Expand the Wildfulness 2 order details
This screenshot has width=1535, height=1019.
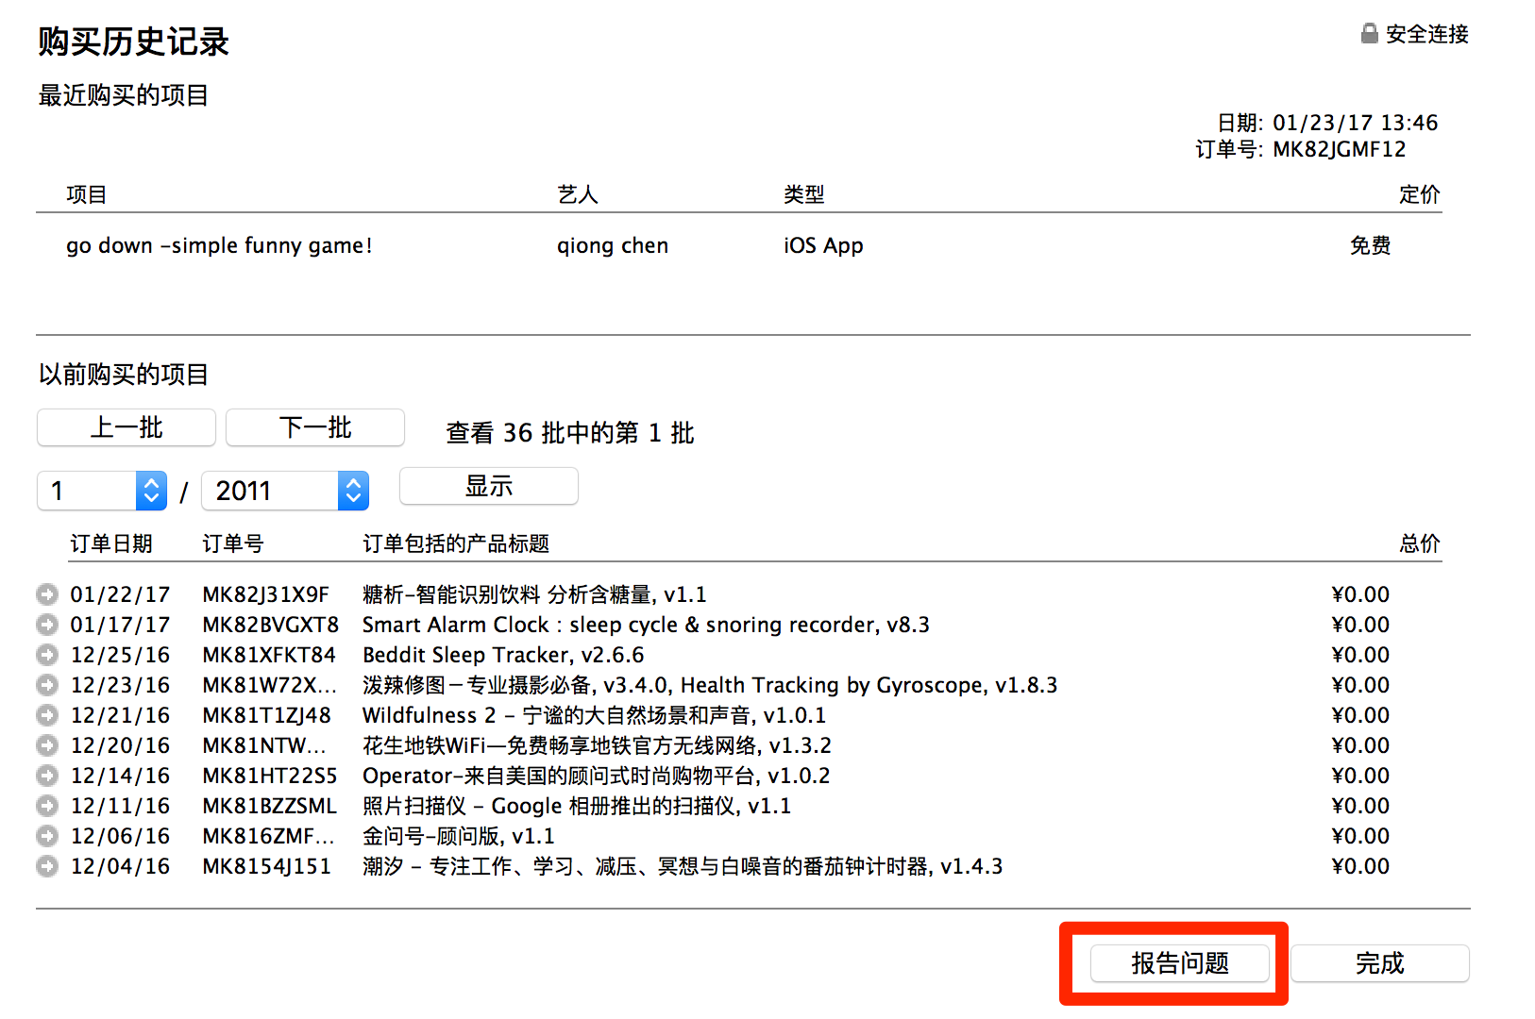(x=47, y=715)
